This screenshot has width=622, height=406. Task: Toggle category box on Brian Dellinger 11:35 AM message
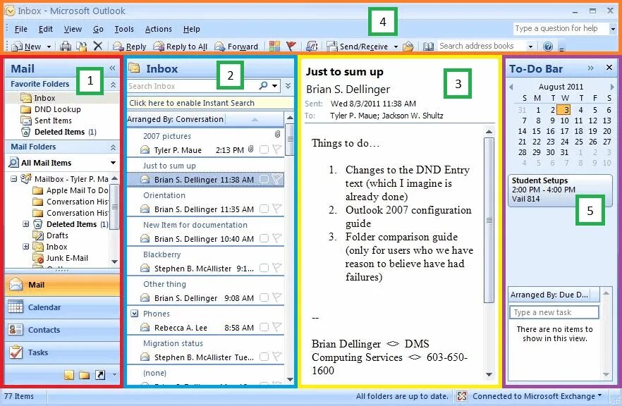coord(264,209)
